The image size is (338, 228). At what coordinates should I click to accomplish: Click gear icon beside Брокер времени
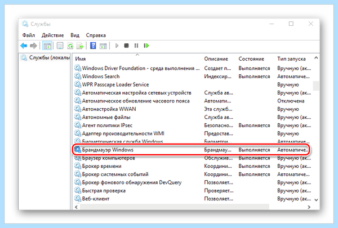click(x=78, y=166)
